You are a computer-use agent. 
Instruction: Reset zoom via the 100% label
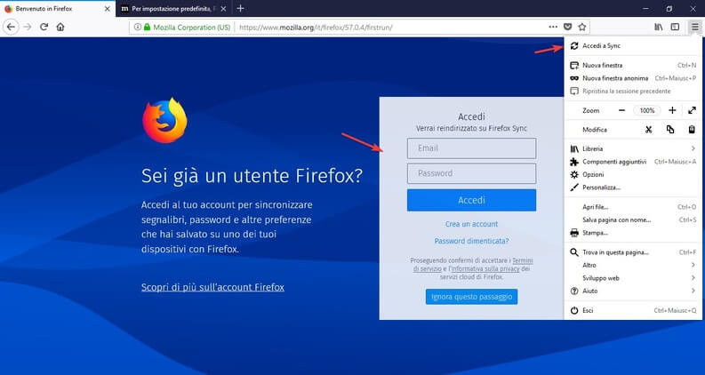click(x=647, y=110)
